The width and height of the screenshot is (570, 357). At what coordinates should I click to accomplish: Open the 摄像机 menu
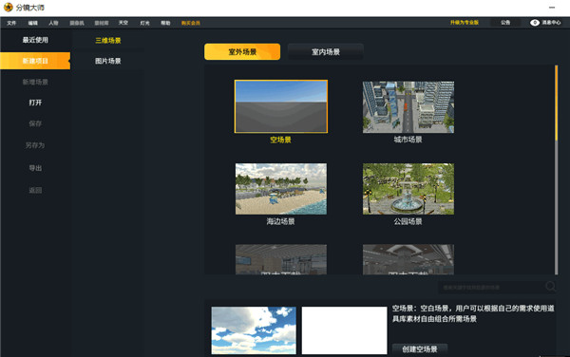[77, 23]
